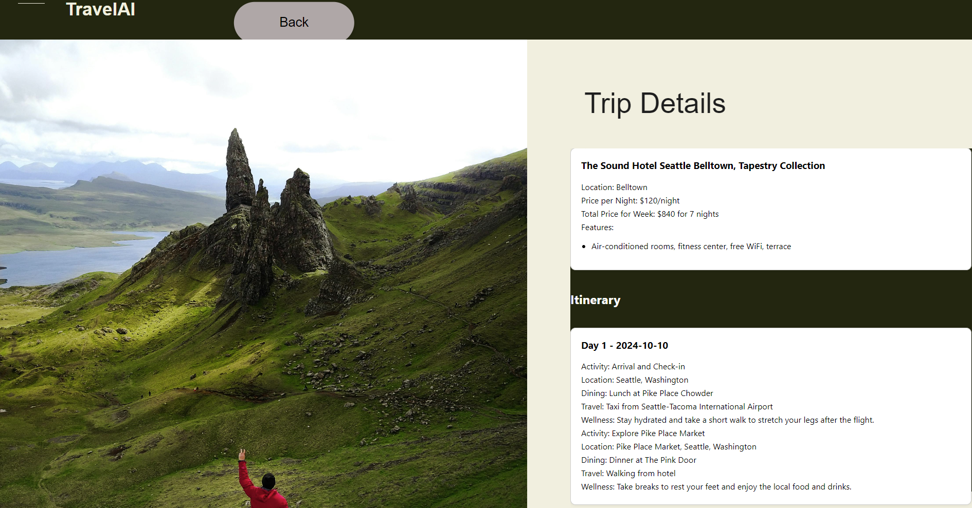Image resolution: width=972 pixels, height=508 pixels.
Task: Click the Back button
Action: tap(294, 22)
